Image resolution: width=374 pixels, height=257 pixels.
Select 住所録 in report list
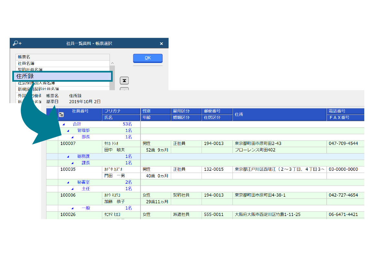click(x=62, y=76)
